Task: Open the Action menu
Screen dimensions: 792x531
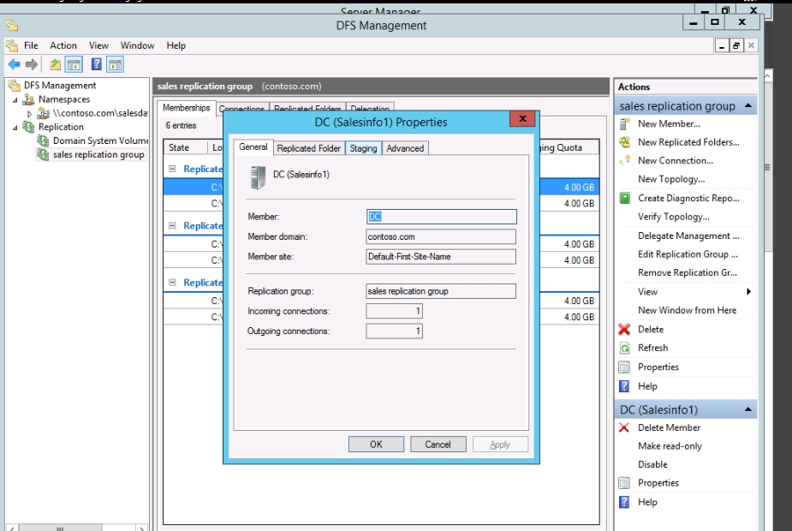Action: [63, 45]
